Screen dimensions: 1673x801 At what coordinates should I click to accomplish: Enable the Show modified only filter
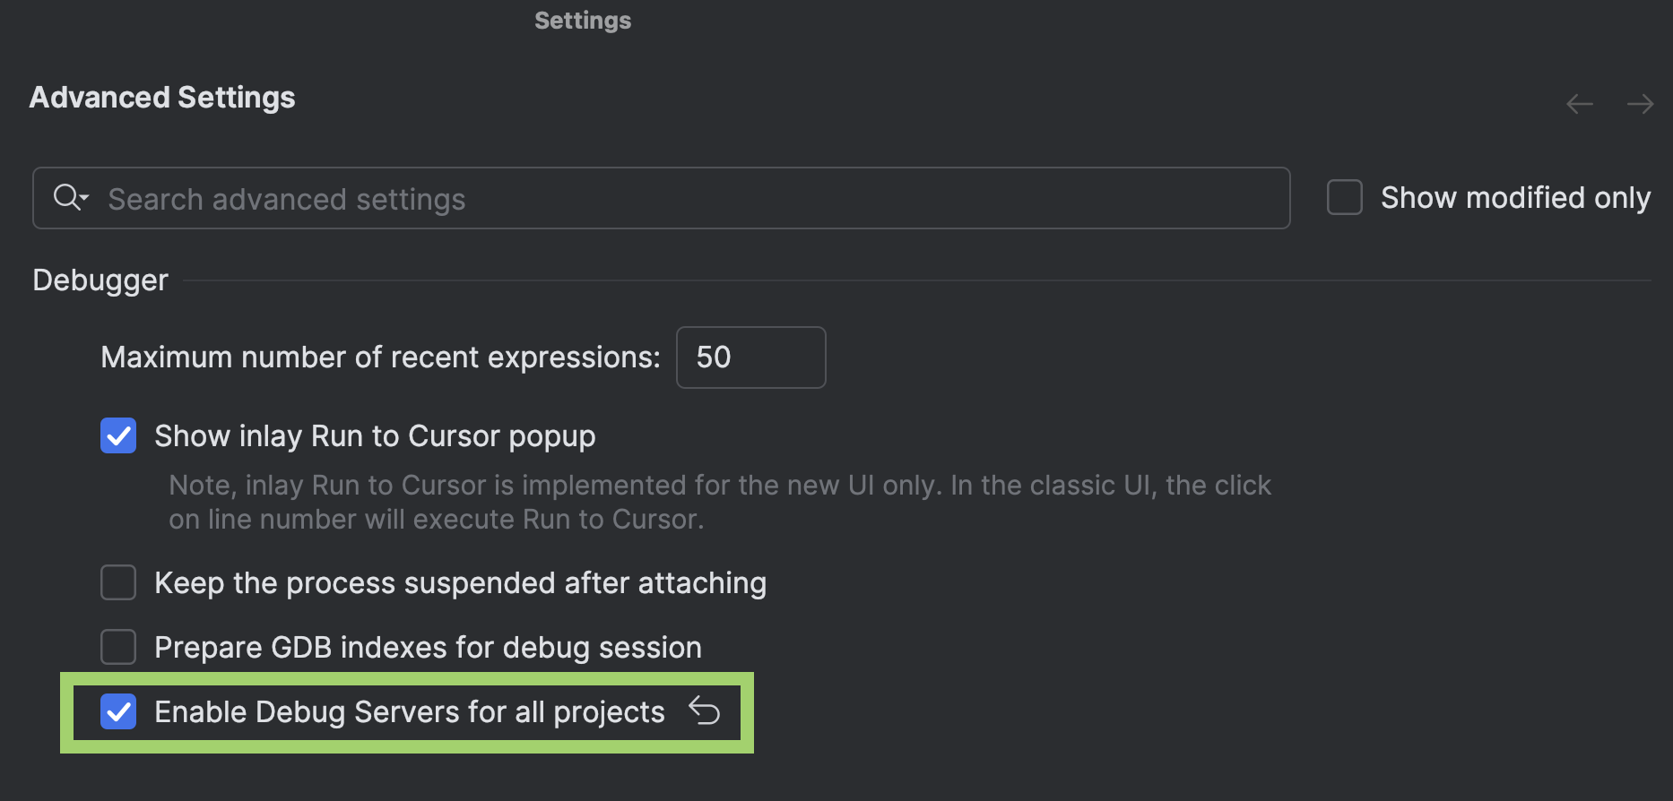(x=1344, y=197)
